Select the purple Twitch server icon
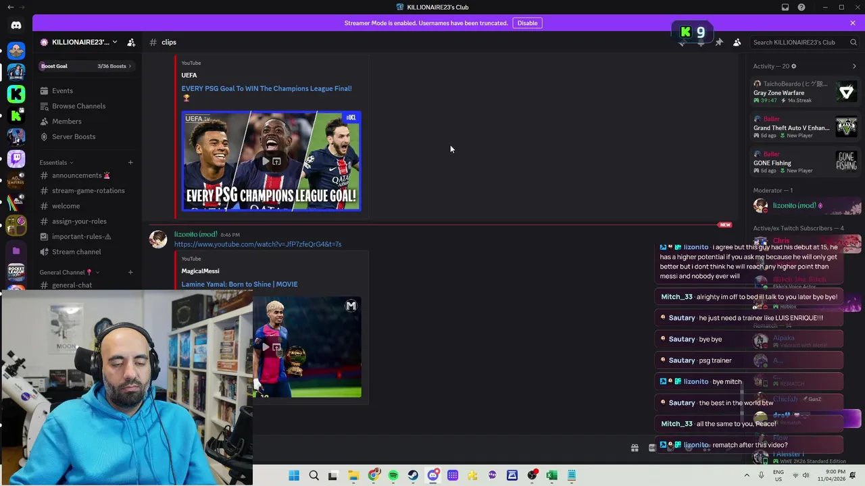Screen dimensions: 865x486 click(16, 159)
